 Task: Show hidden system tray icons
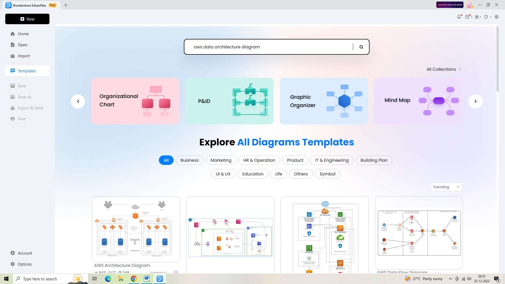[450, 279]
